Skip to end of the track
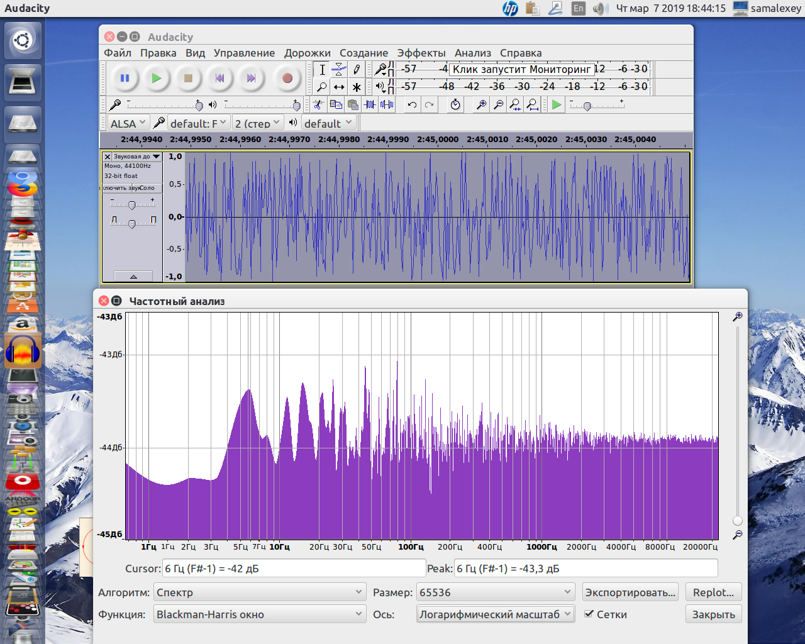This screenshot has height=644, width=805. point(251,78)
